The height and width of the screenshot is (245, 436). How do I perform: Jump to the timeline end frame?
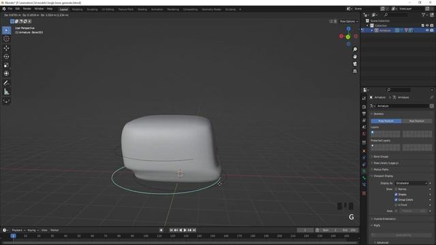coord(194,230)
